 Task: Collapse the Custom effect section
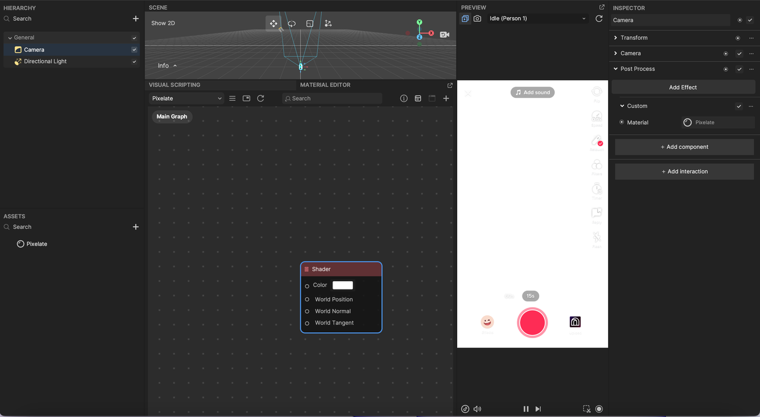[622, 106]
